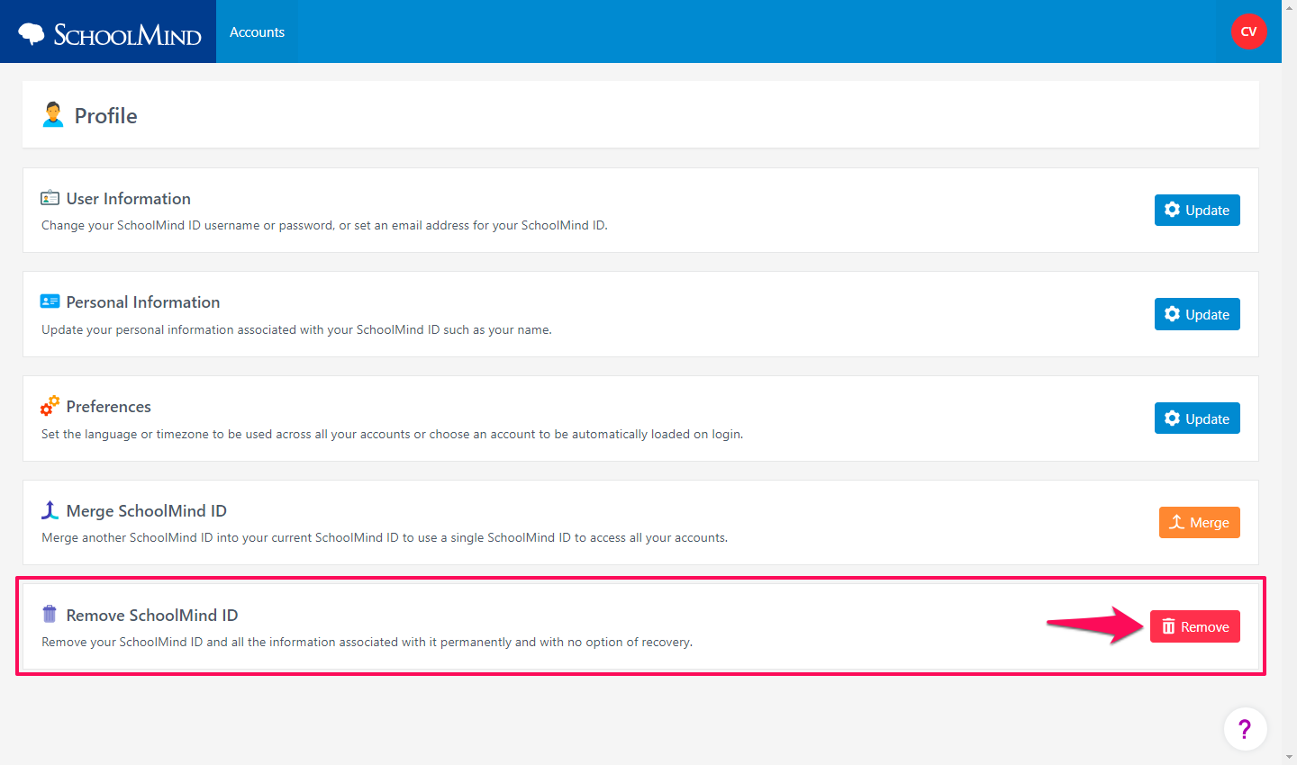
Task: Update Personal Information
Action: pos(1197,314)
